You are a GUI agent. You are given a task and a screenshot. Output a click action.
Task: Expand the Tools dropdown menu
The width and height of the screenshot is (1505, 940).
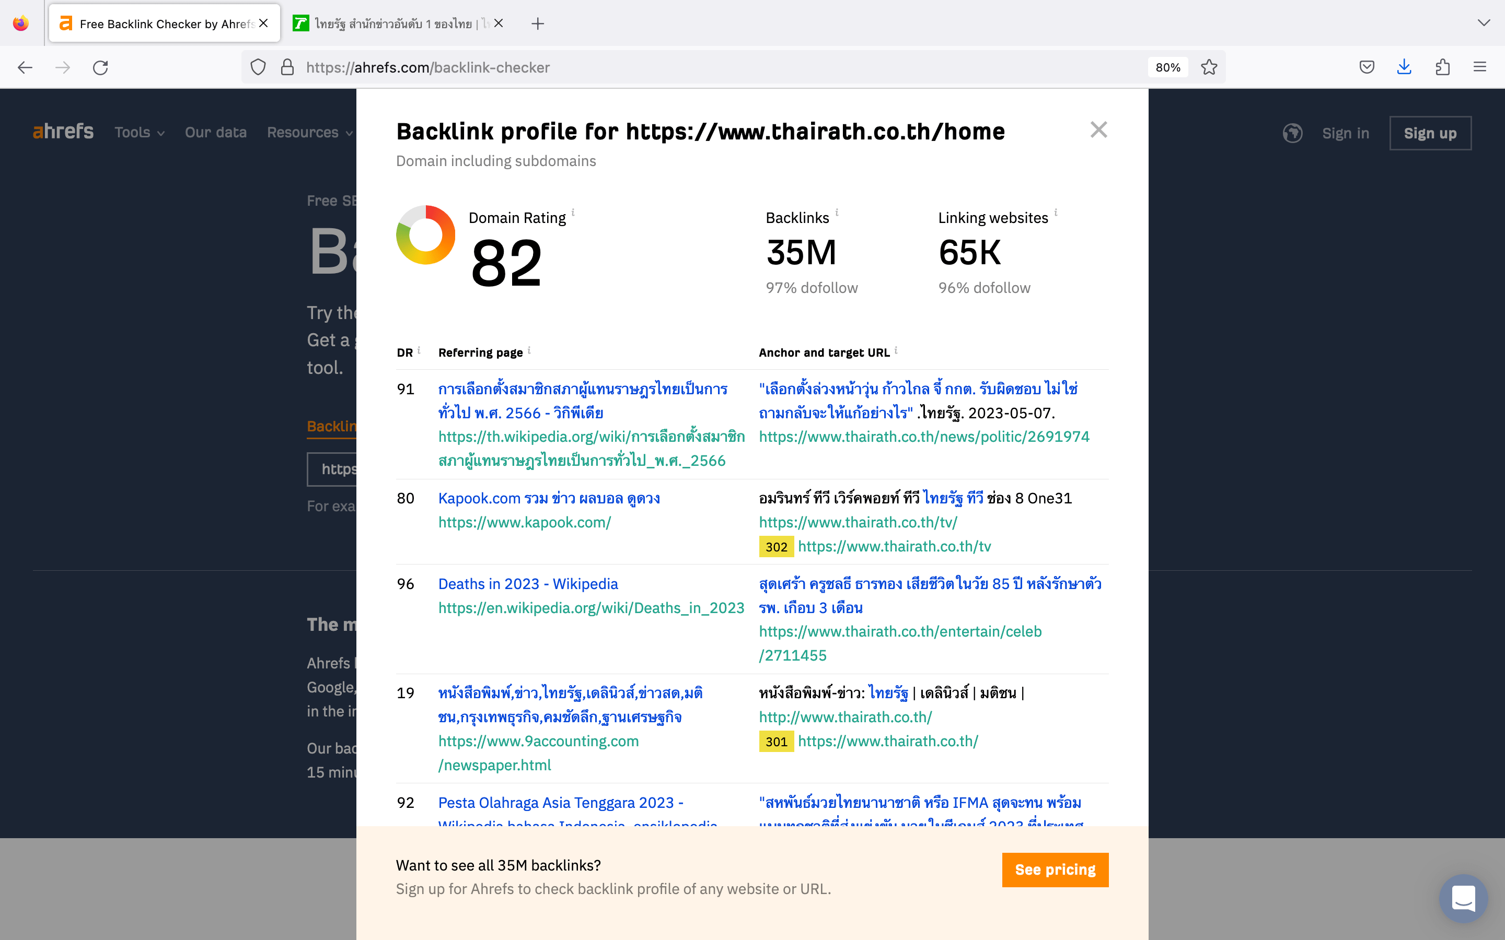click(140, 133)
